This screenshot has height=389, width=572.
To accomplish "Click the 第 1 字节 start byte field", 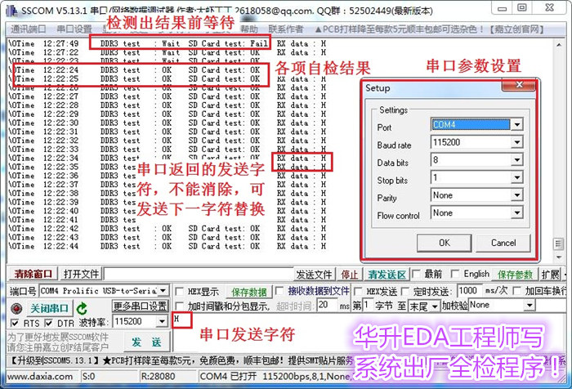I will click(x=368, y=306).
